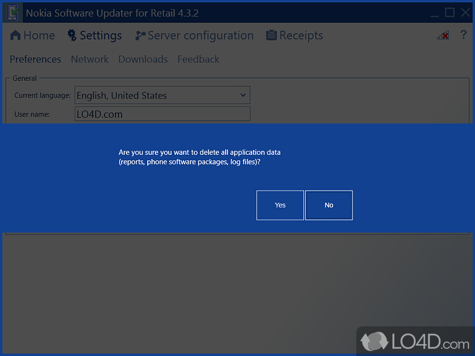Open the Settings tab
Image resolution: width=475 pixels, height=356 pixels.
click(x=94, y=36)
